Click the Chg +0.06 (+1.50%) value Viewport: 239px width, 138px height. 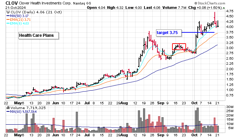[205, 7]
